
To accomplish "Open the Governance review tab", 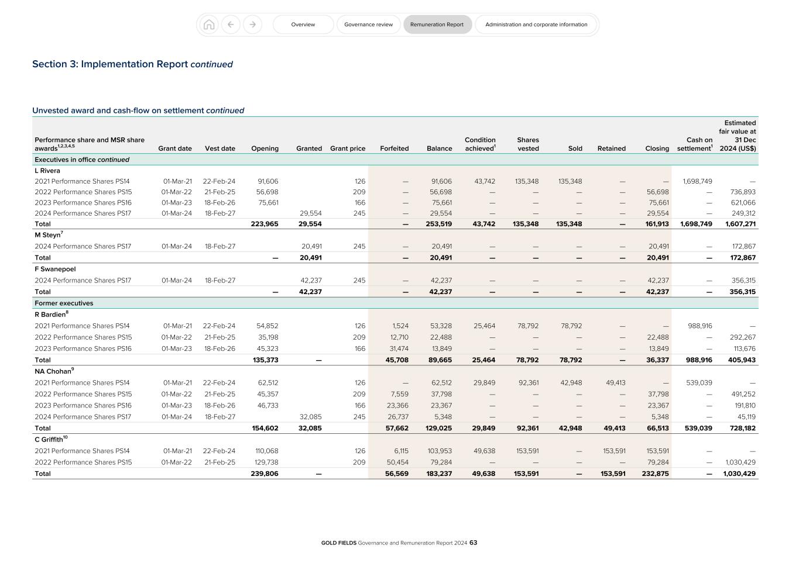I will (x=368, y=25).
